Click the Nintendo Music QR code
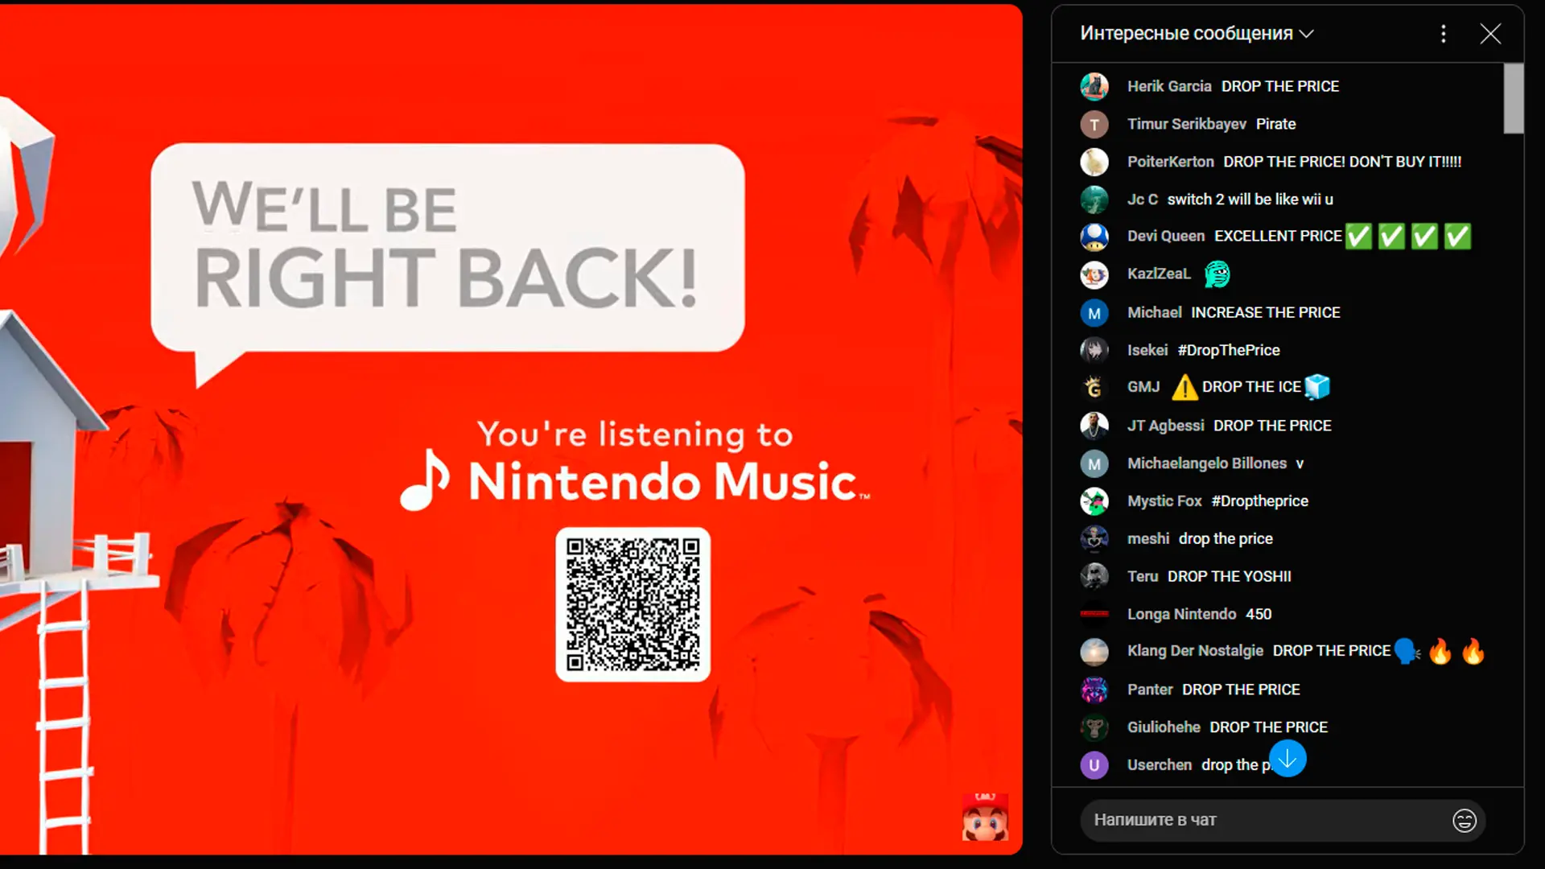Image resolution: width=1545 pixels, height=869 pixels. [x=633, y=604]
